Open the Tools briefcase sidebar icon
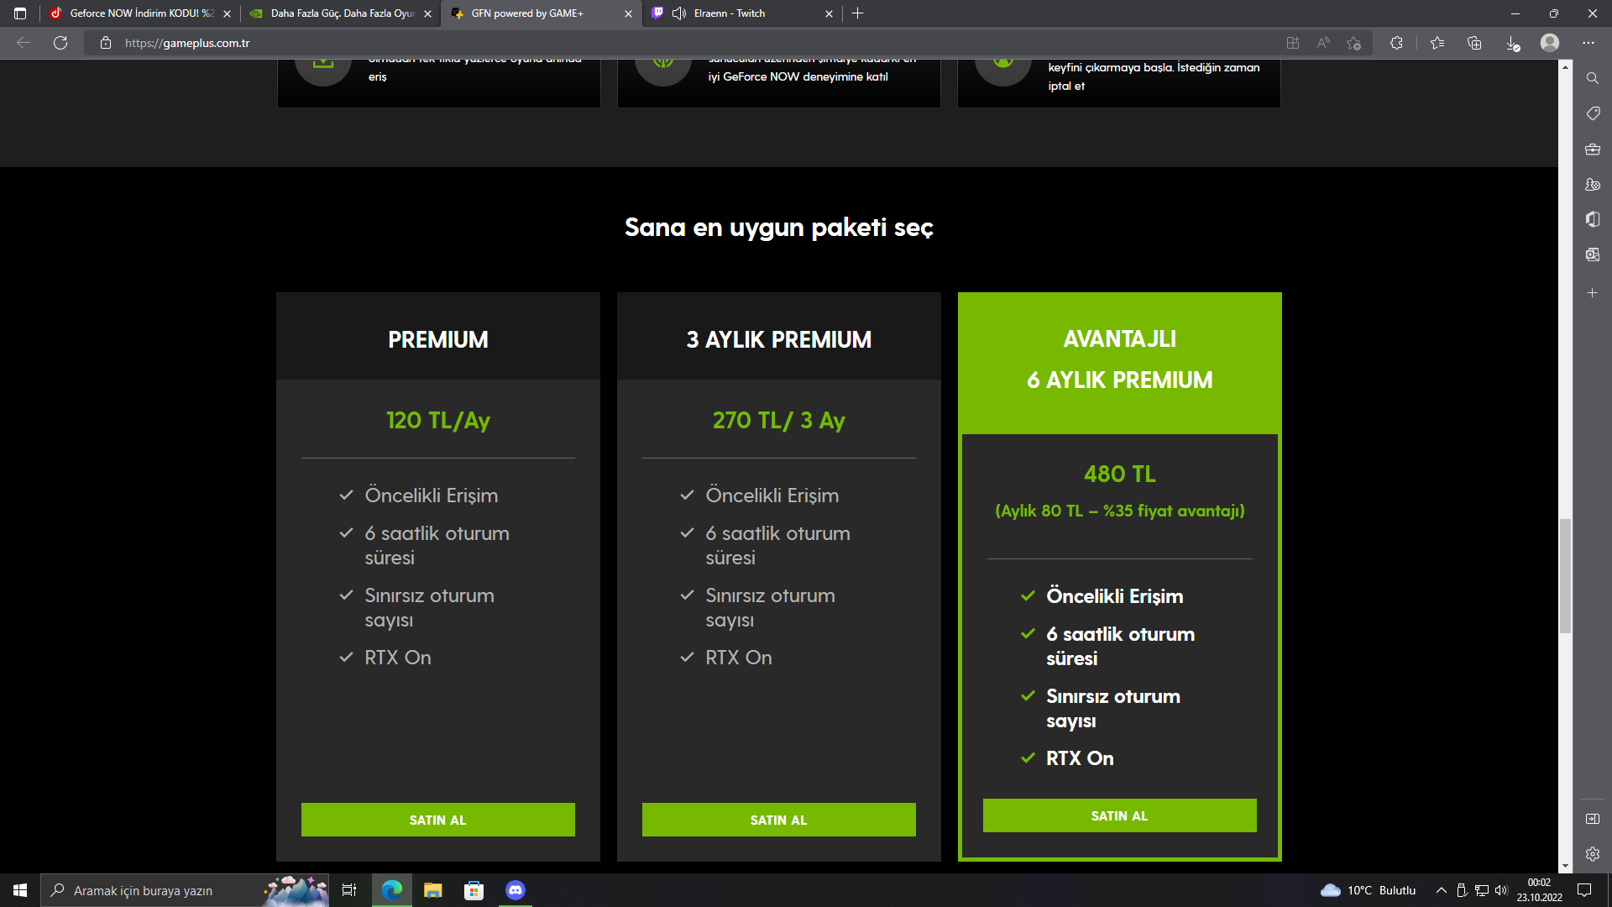This screenshot has width=1612, height=907. pos(1592,149)
